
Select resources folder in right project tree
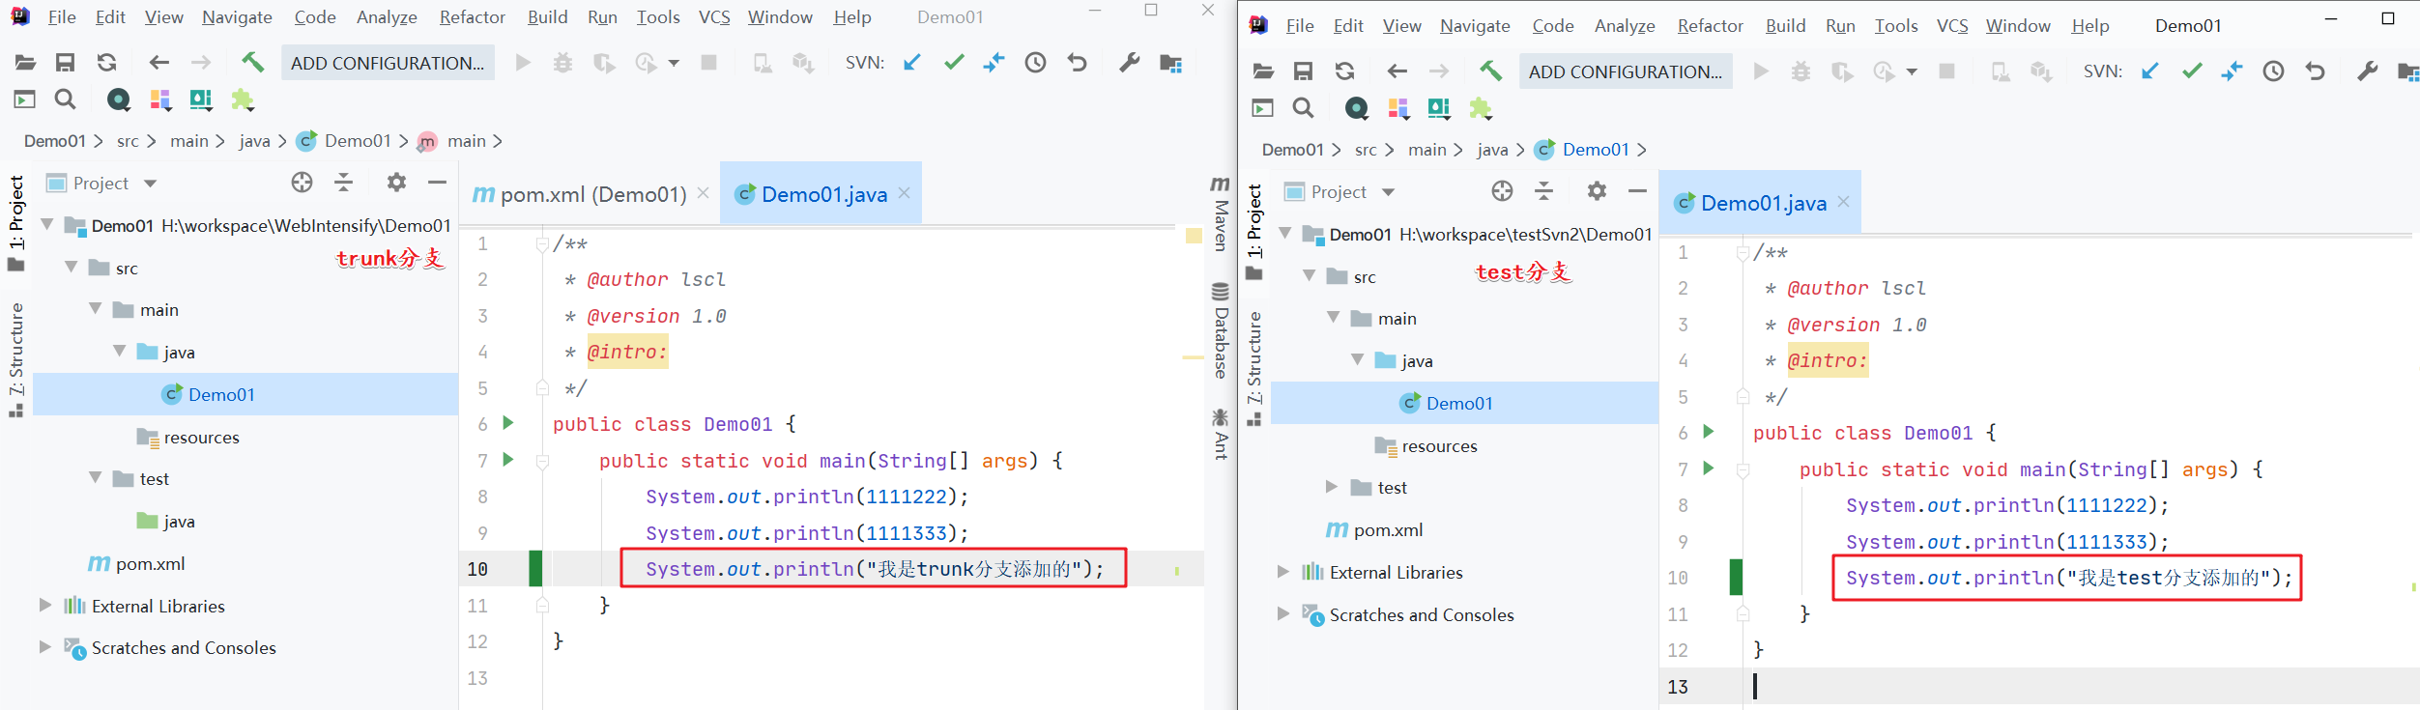tap(1439, 445)
